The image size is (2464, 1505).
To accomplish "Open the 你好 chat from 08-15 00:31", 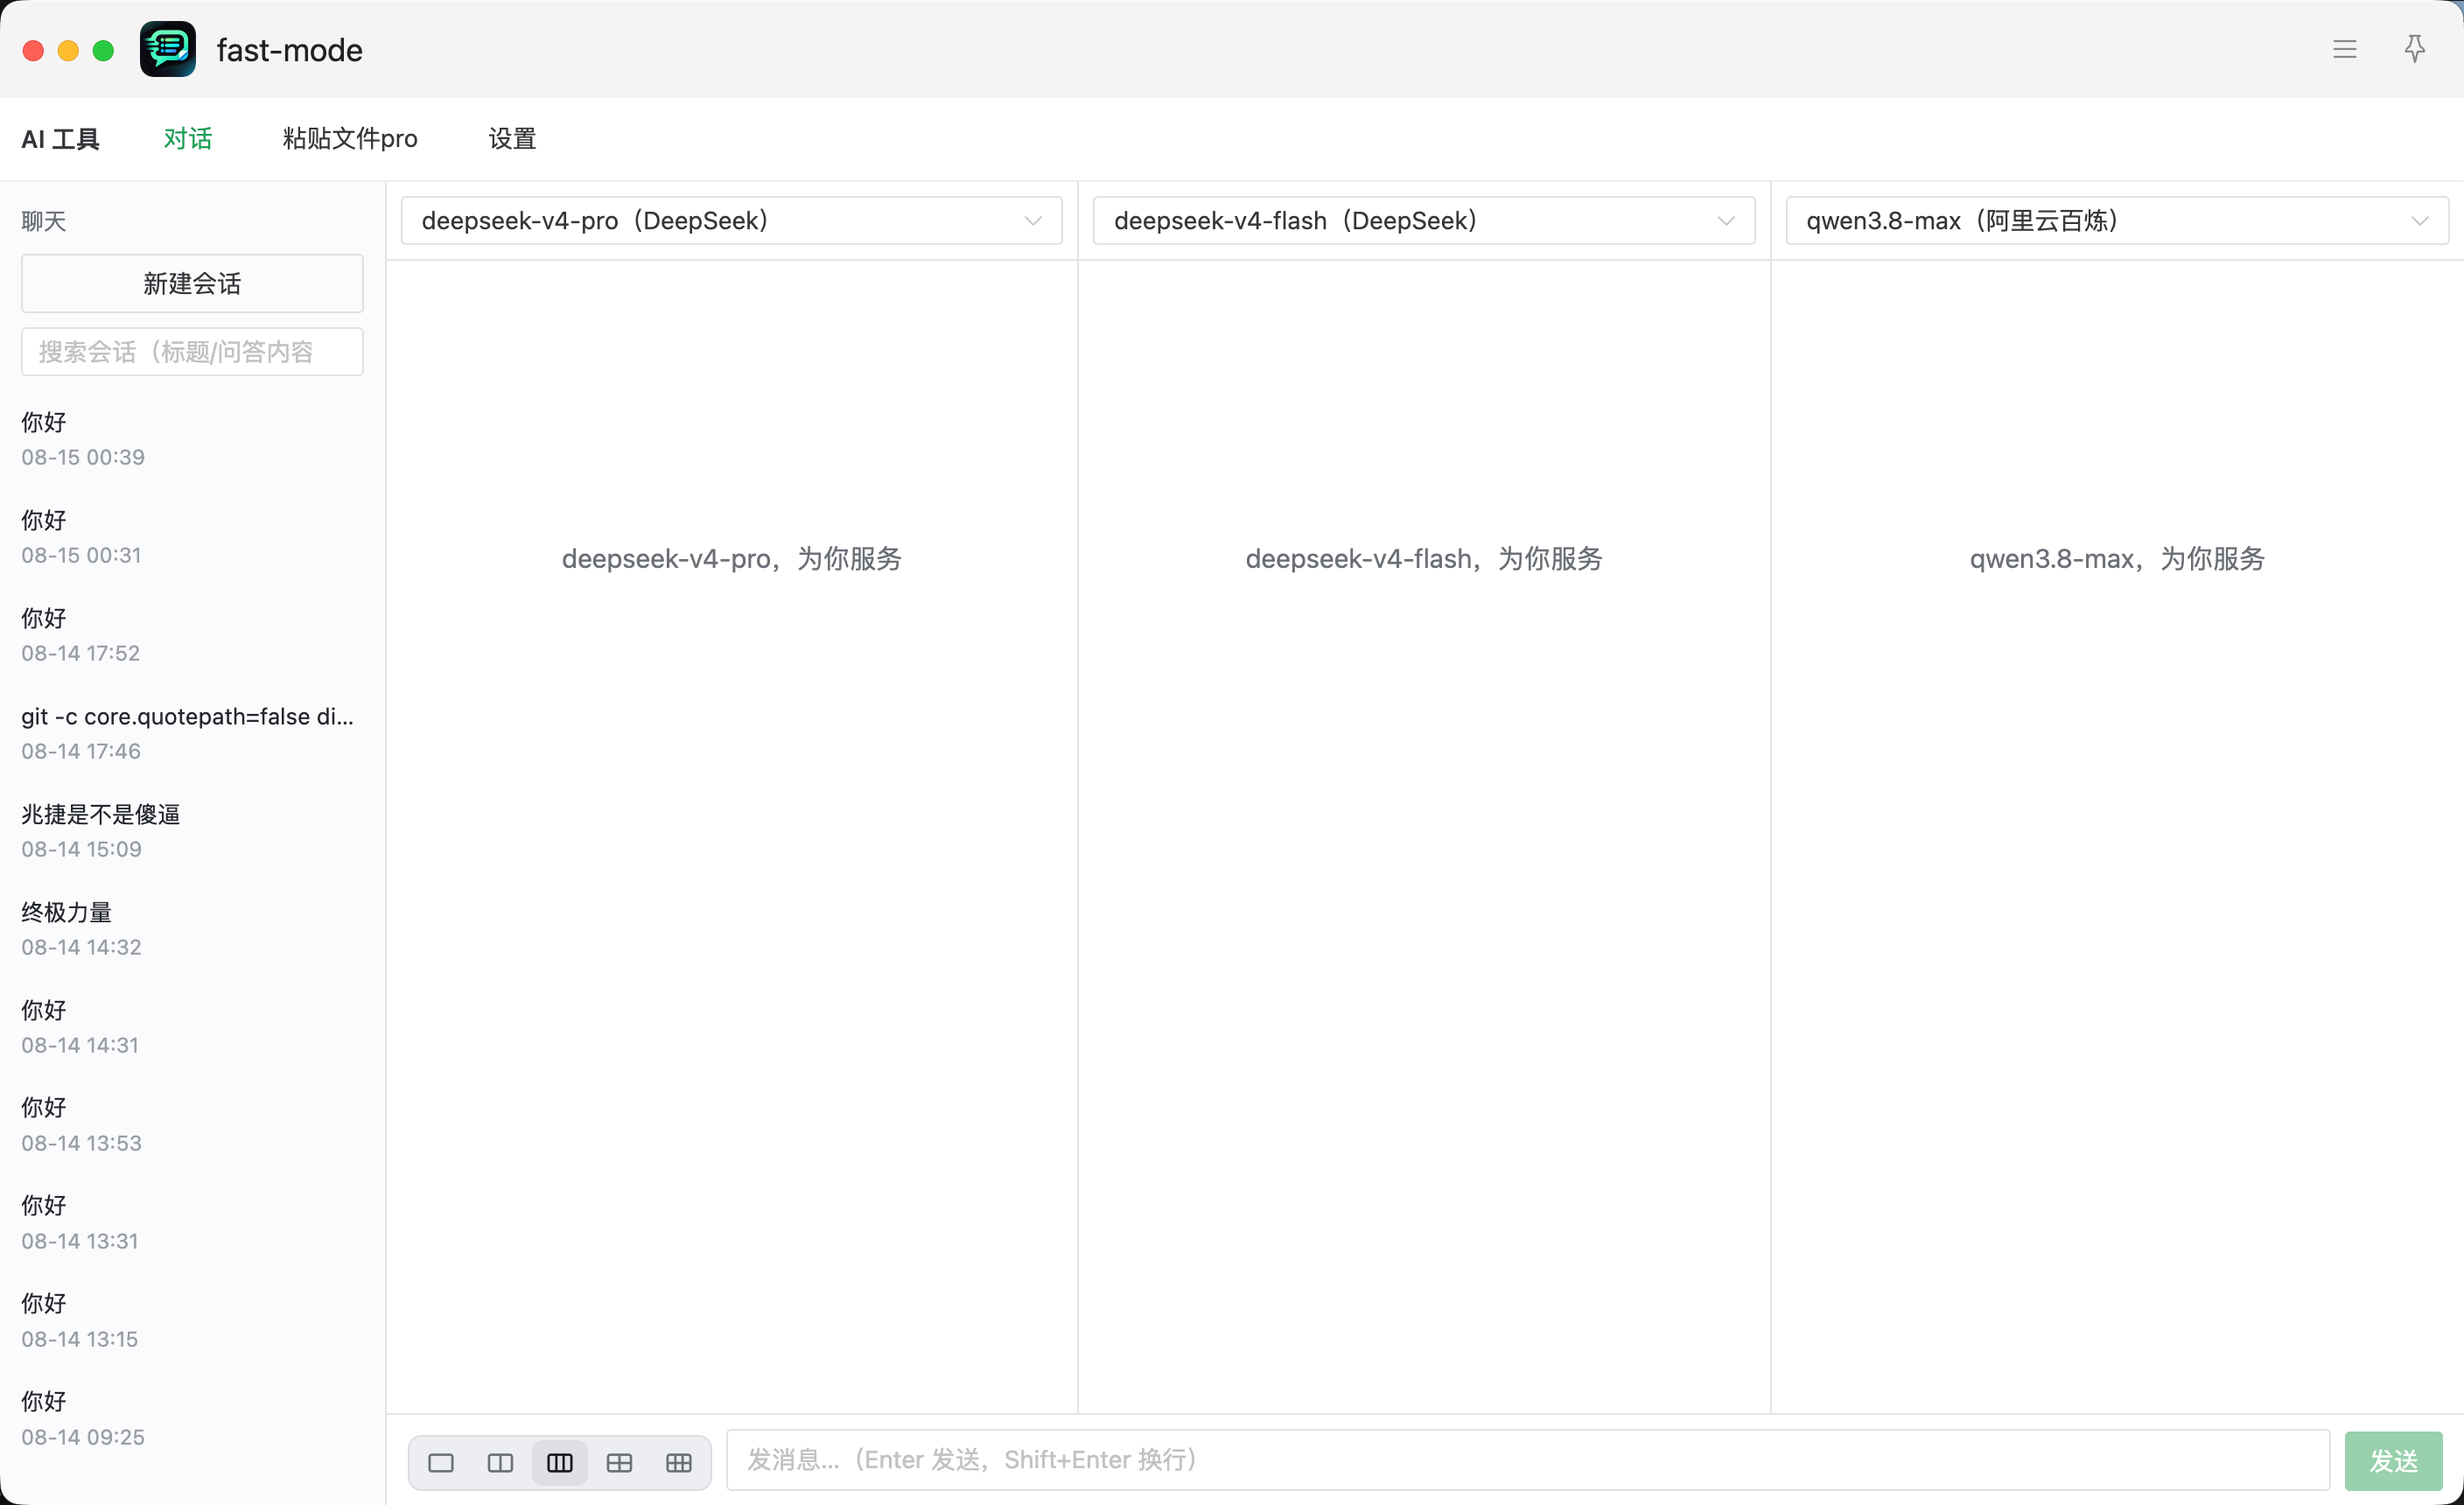I will click(192, 537).
